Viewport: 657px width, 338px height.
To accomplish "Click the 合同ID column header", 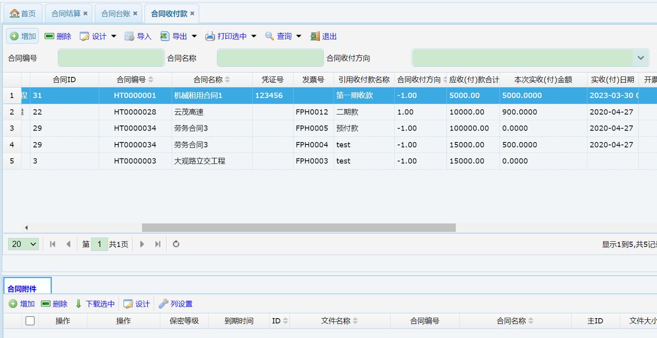I will click(x=64, y=79).
